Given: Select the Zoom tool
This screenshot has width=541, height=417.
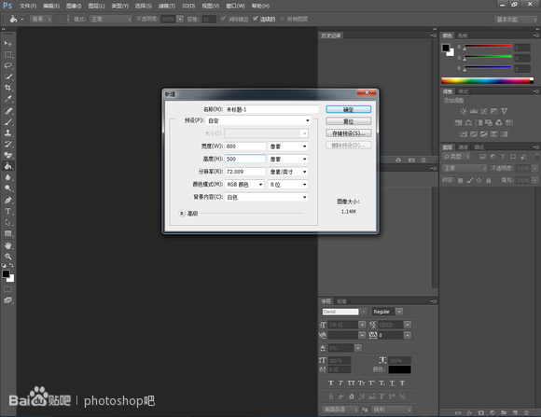Looking at the screenshot, I should 8,257.
